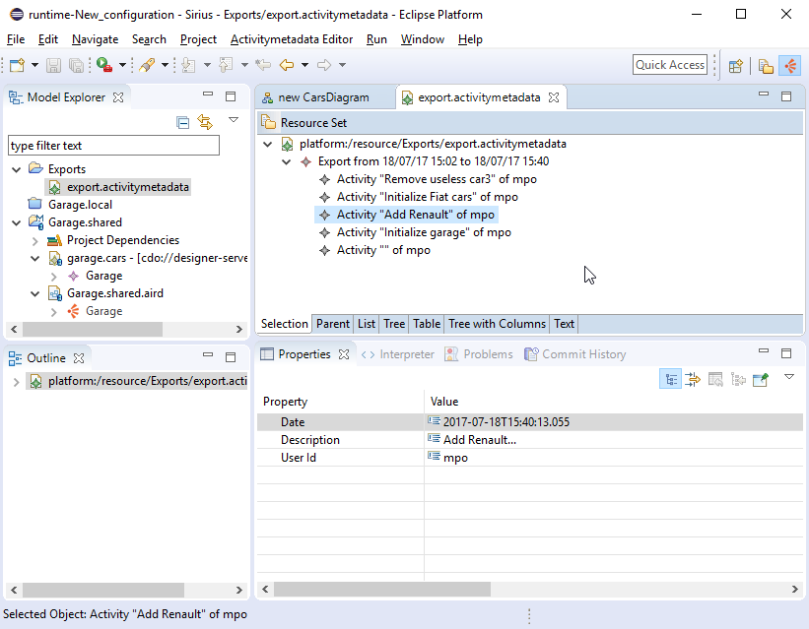This screenshot has height=629, width=809.
Task: Click Show Advanced Properties icon
Action: tap(715, 379)
